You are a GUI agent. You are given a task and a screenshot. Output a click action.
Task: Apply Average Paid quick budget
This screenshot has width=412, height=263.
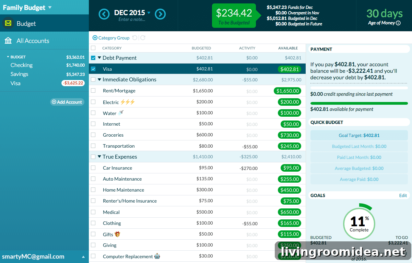coord(359,179)
